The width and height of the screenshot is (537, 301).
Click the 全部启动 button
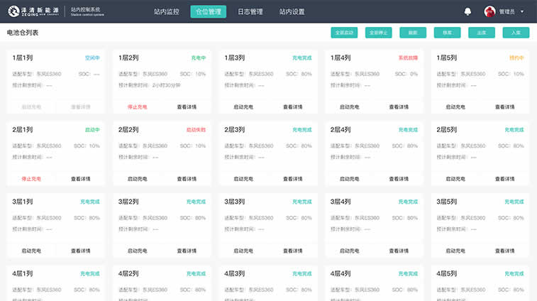(344, 33)
